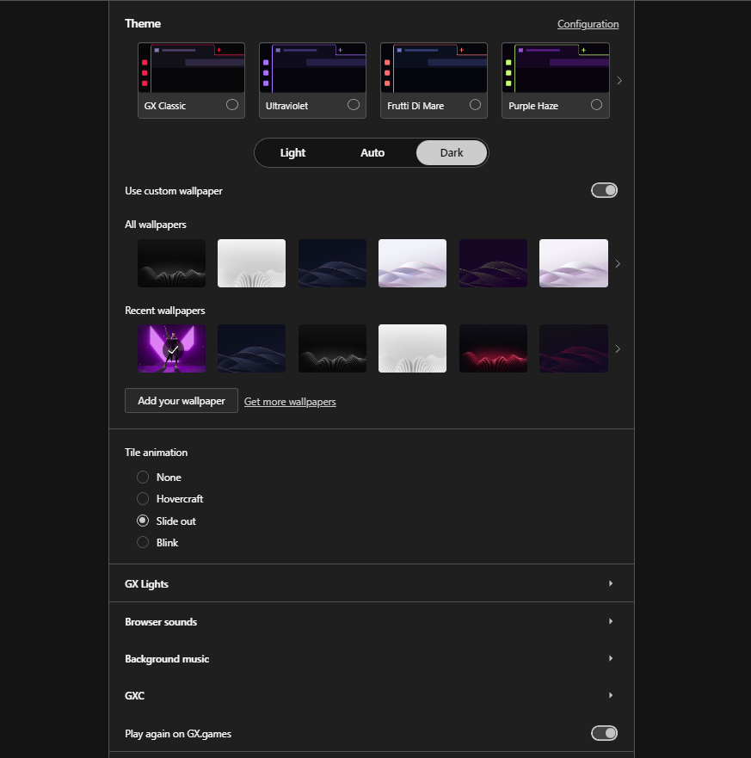Open the theme Configuration link

coord(588,24)
